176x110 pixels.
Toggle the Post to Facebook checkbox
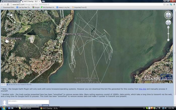click(x=9, y=105)
